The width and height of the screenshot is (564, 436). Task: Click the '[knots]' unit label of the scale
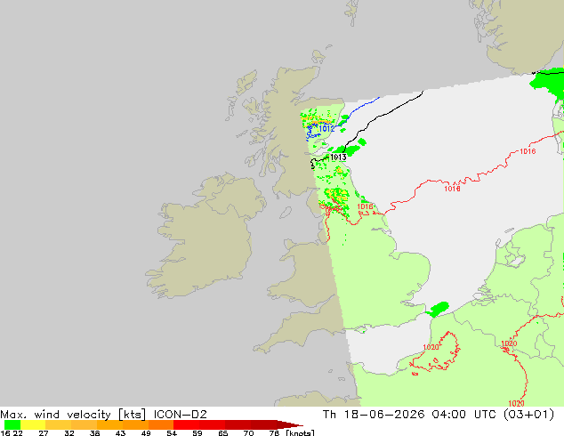[x=300, y=432]
